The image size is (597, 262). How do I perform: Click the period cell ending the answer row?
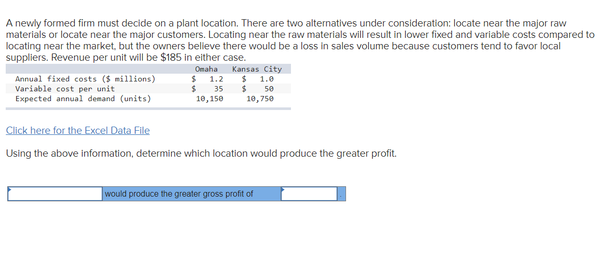point(341,194)
